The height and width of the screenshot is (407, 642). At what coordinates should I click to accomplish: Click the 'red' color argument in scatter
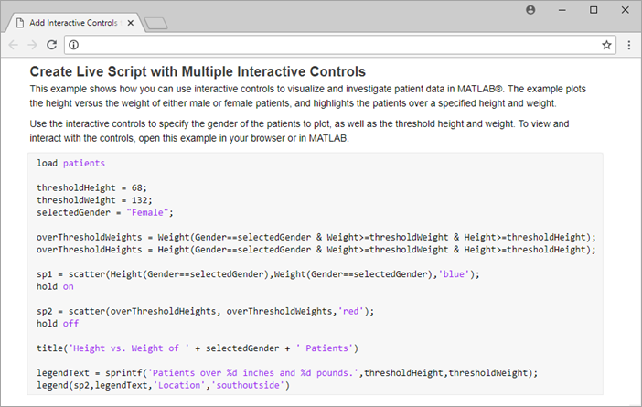point(350,311)
